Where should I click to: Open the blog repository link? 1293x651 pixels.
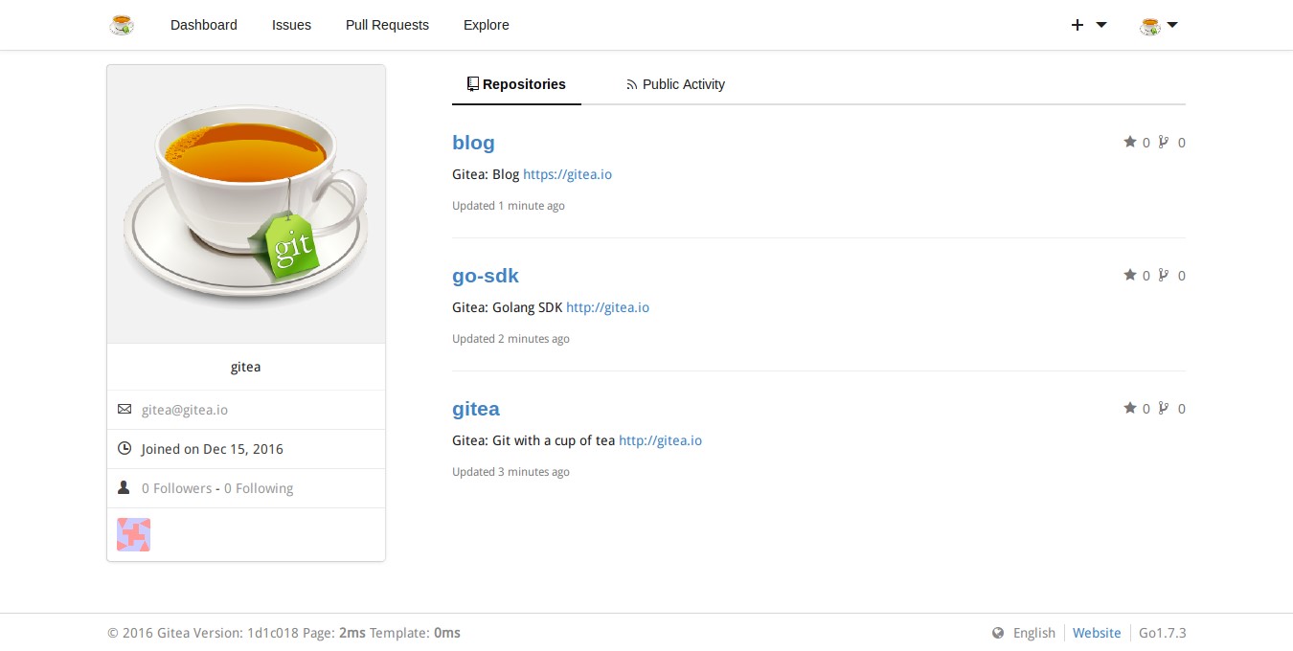pos(473,143)
